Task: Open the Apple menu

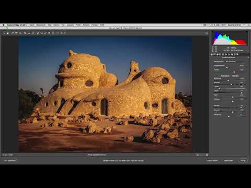Action: [4, 25]
